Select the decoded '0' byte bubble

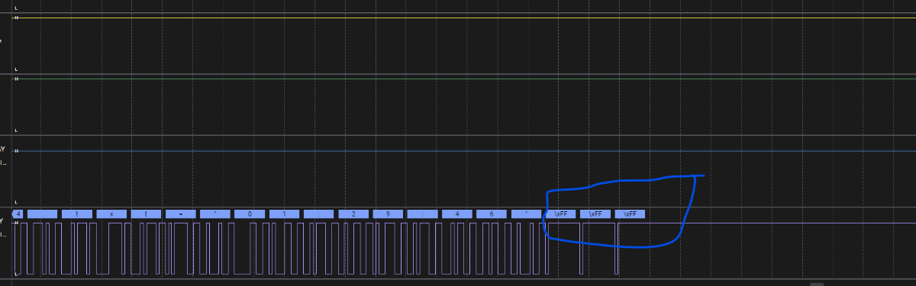pos(250,214)
